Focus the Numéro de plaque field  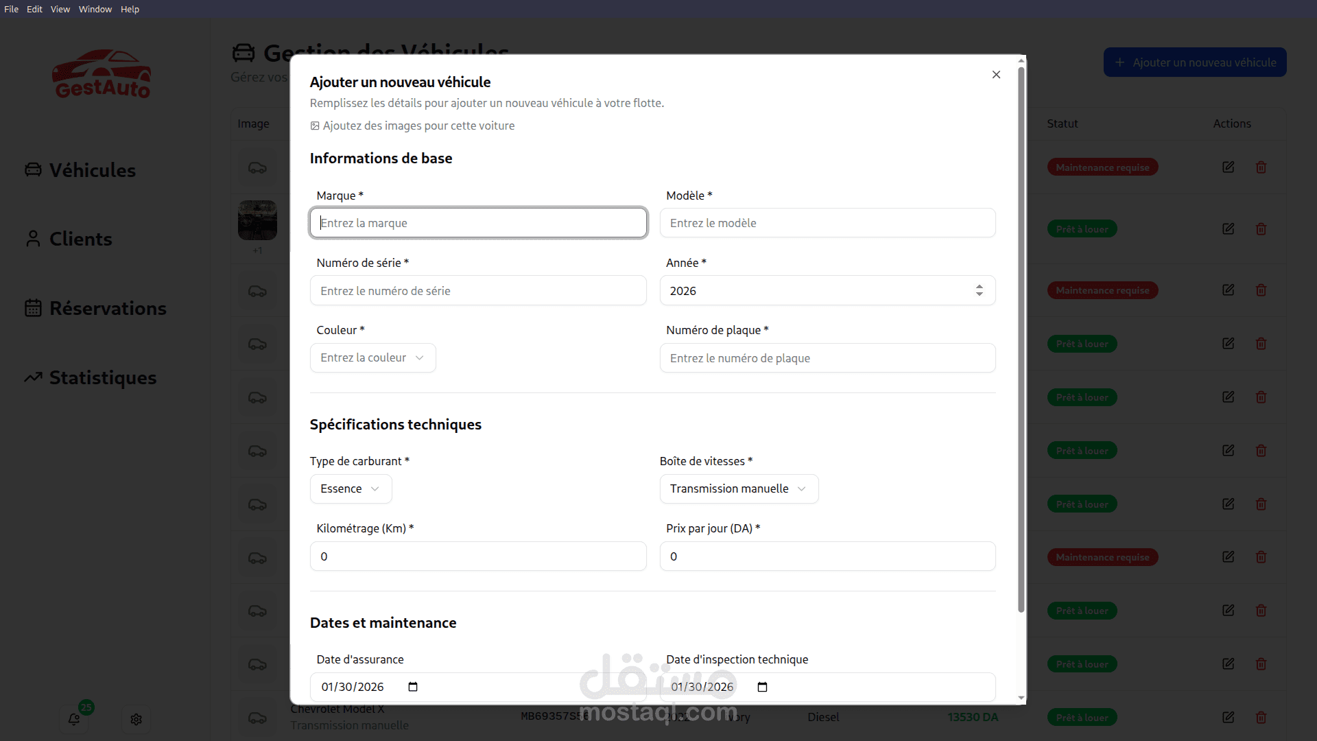[827, 358]
